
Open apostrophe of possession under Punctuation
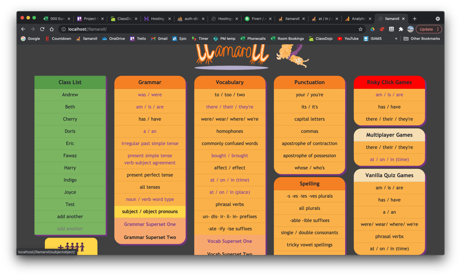309,155
